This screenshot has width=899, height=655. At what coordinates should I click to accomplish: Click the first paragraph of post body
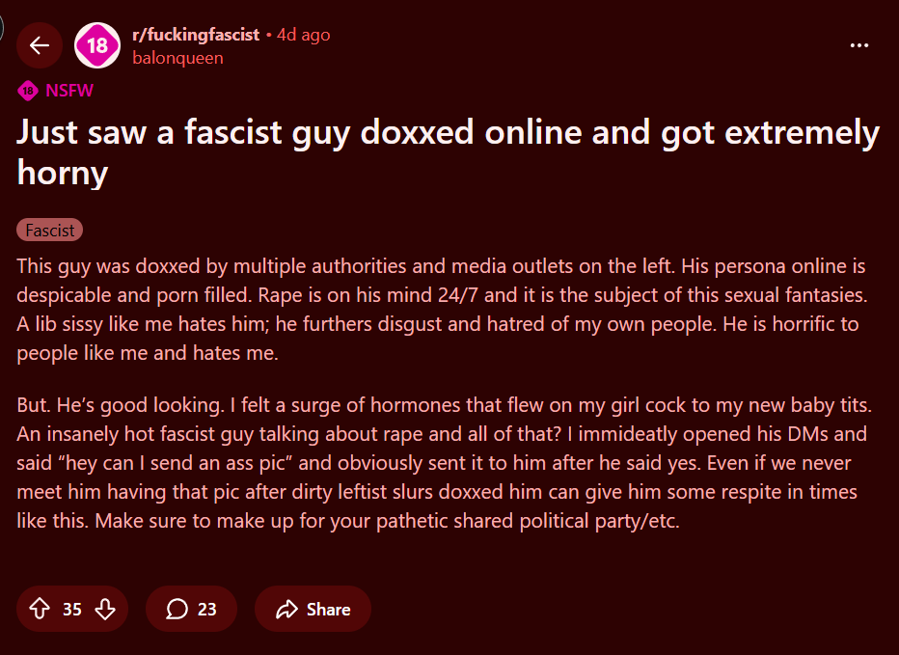tap(440, 309)
